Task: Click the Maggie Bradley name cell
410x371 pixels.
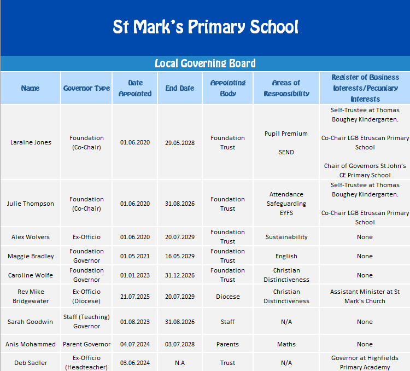Action: [x=31, y=256]
